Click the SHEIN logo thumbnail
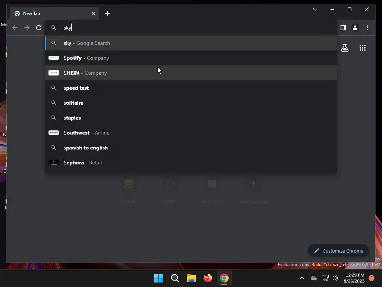The height and width of the screenshot is (287, 382). click(x=54, y=73)
